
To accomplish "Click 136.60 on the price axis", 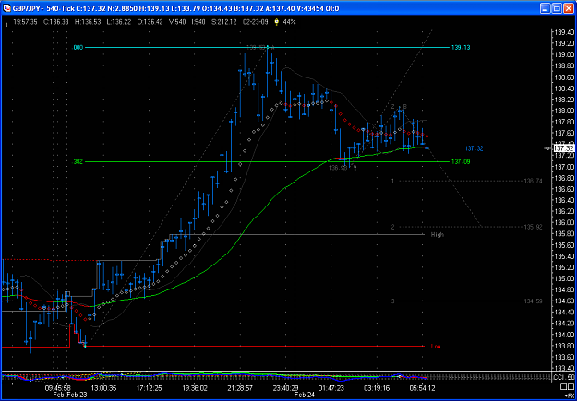I will click(x=564, y=189).
